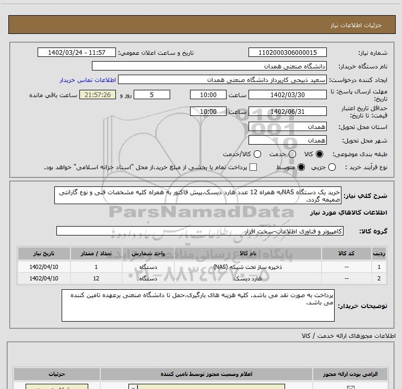The height and width of the screenshot is (389, 402).
Task: Toggle the mandatory permit checkbox in the table
Action: point(350,387)
